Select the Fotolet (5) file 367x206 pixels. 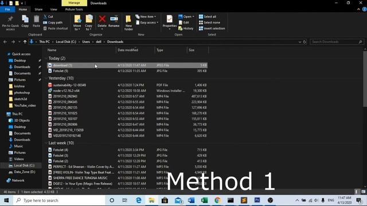click(x=127, y=71)
